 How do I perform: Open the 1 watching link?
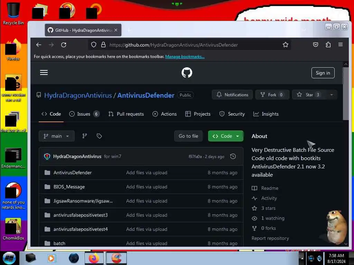click(x=273, y=218)
